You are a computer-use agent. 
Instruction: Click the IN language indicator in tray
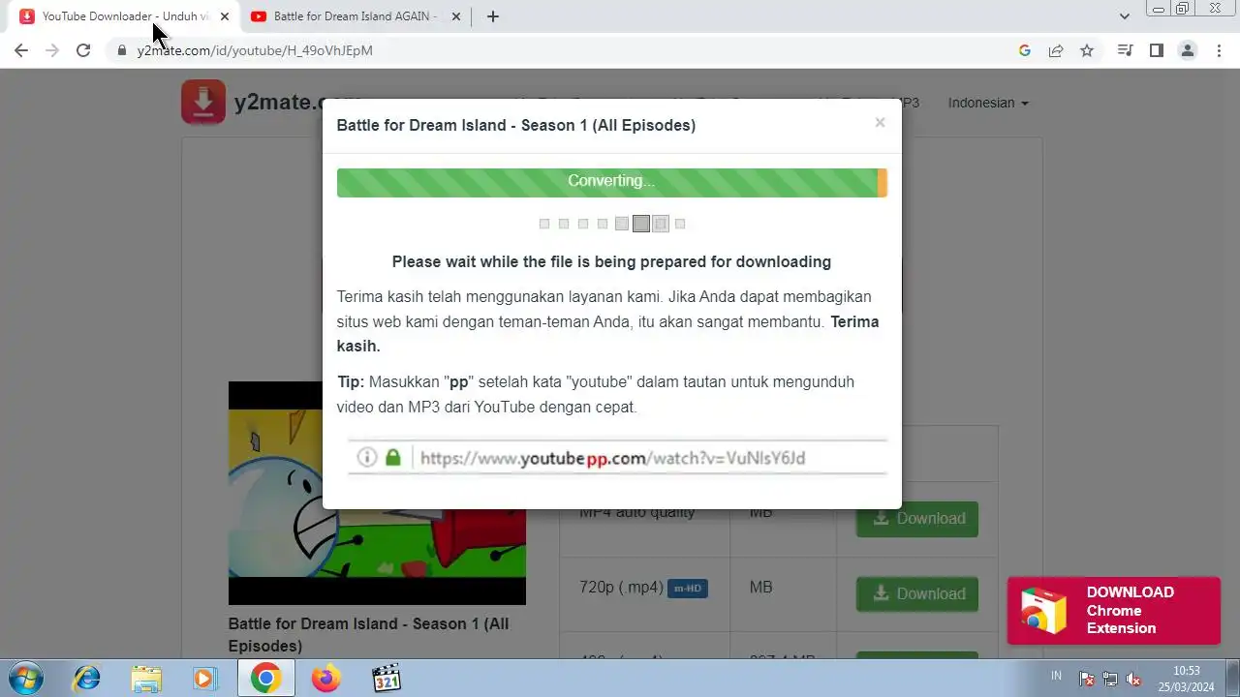[1056, 676]
